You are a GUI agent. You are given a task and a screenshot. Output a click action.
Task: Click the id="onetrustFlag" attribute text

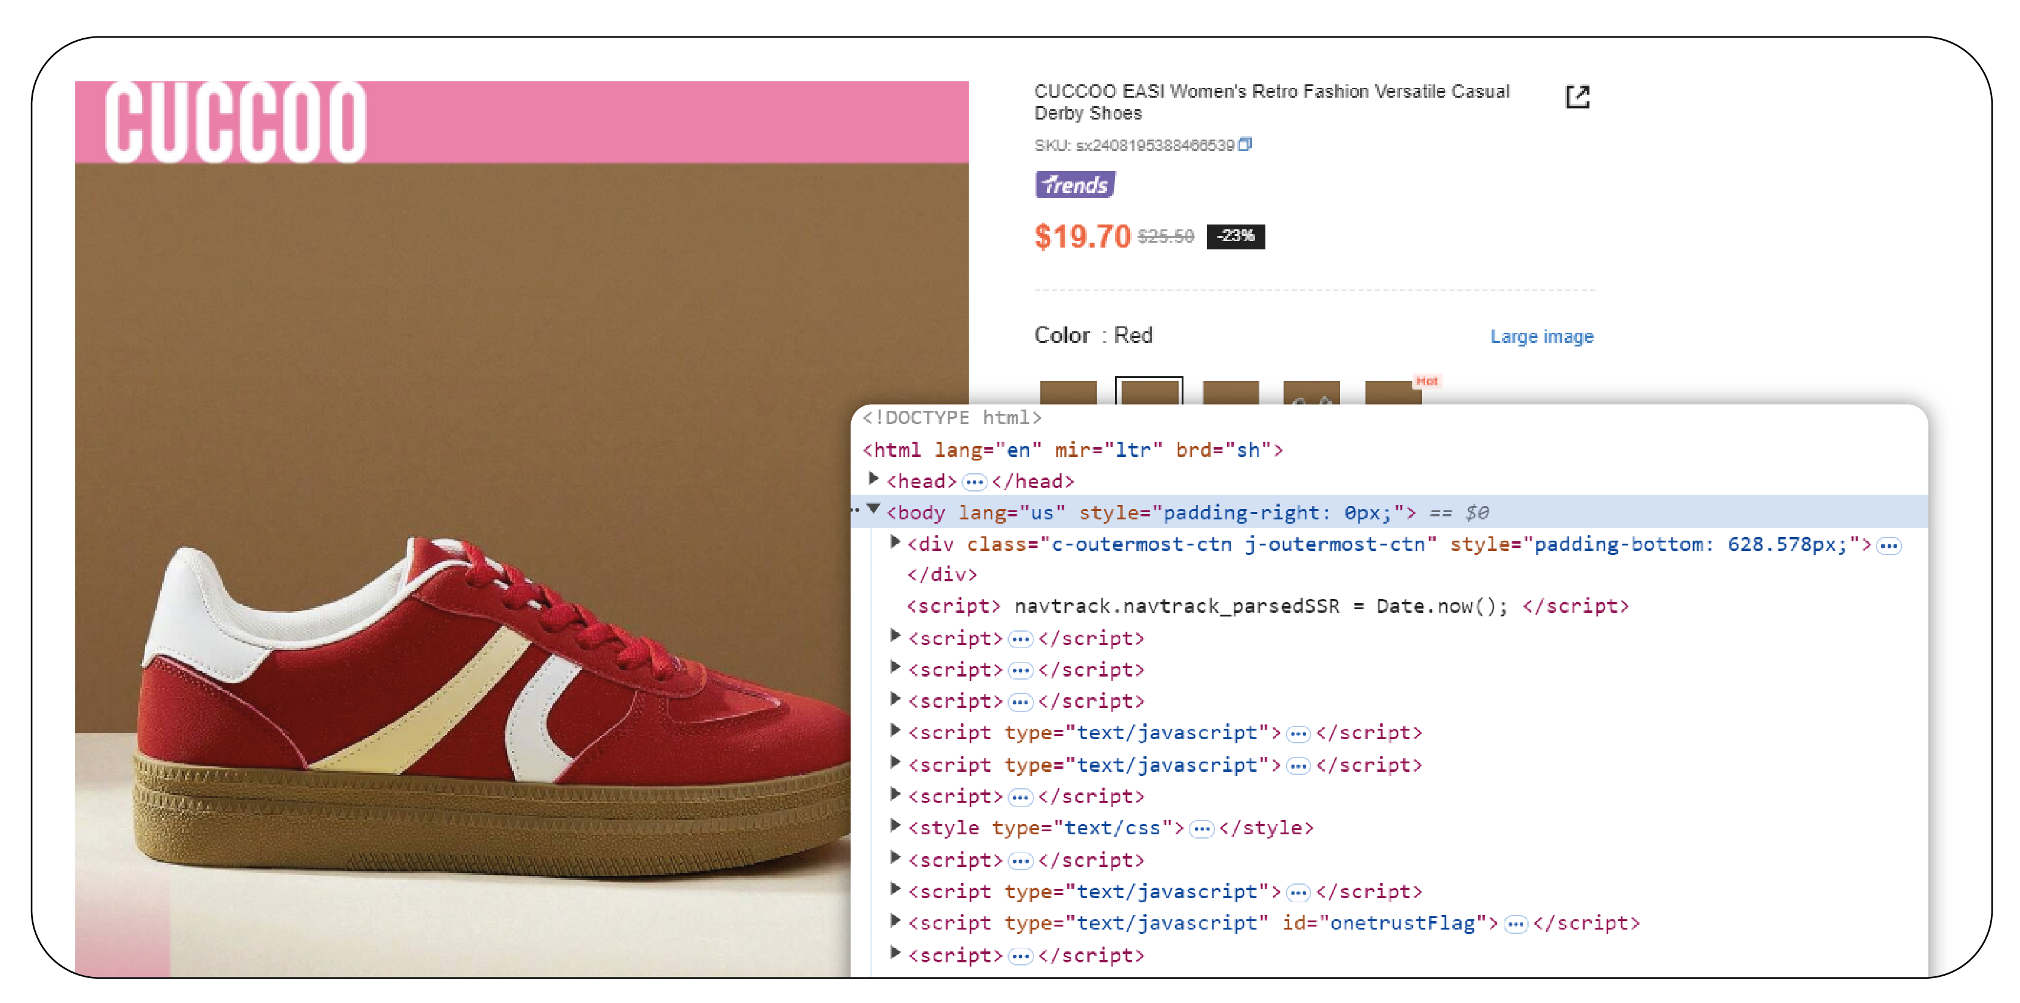[1385, 923]
